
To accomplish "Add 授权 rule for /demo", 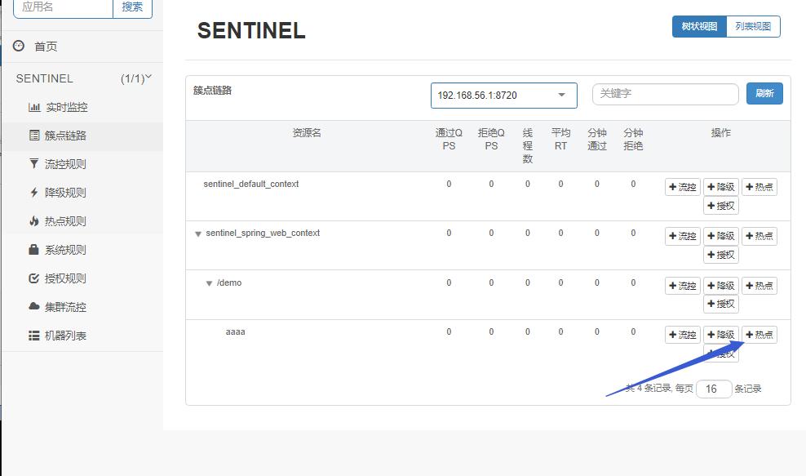I will [x=721, y=304].
